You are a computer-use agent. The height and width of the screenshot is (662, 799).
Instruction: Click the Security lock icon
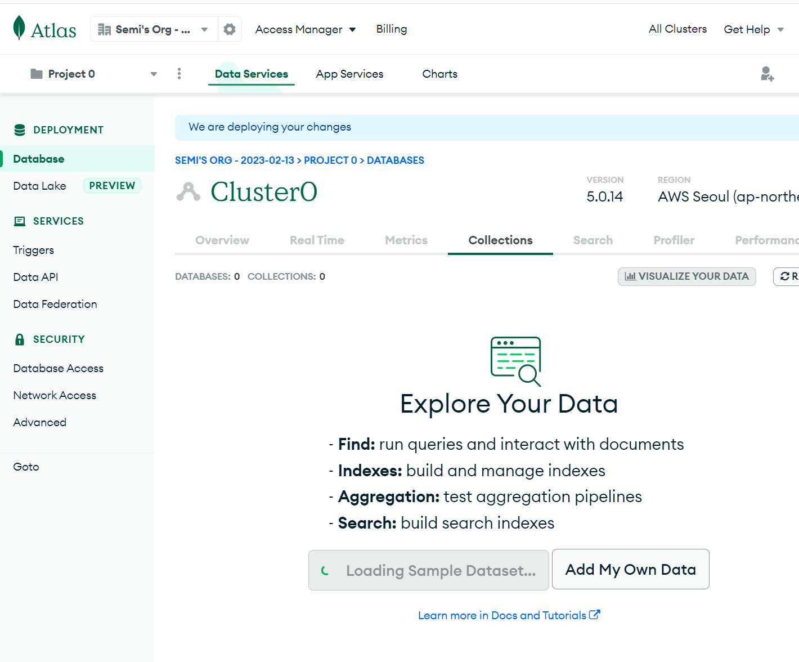pos(20,339)
